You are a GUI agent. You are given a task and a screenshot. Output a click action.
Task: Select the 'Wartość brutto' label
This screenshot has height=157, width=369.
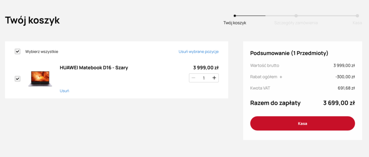(265, 66)
